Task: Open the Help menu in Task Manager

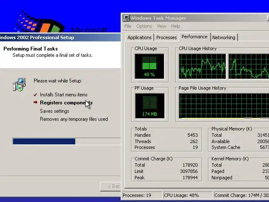Action: pos(176,26)
